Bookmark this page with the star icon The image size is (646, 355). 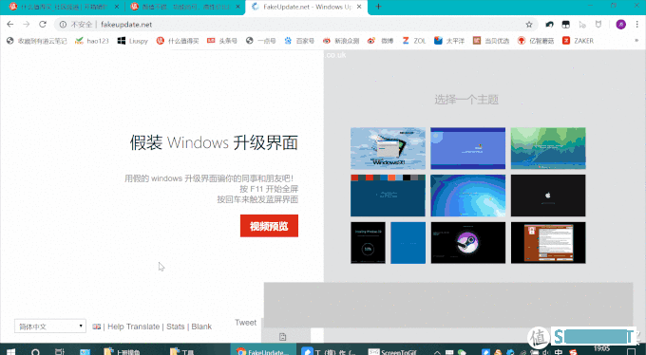(x=529, y=25)
